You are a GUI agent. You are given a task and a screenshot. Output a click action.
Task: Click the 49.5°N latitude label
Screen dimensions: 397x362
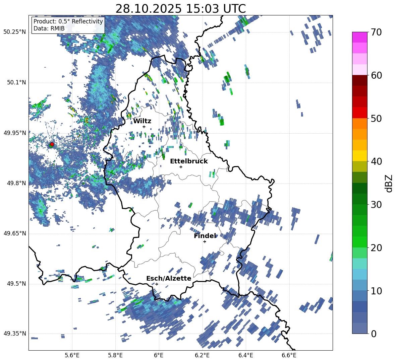click(x=16, y=284)
